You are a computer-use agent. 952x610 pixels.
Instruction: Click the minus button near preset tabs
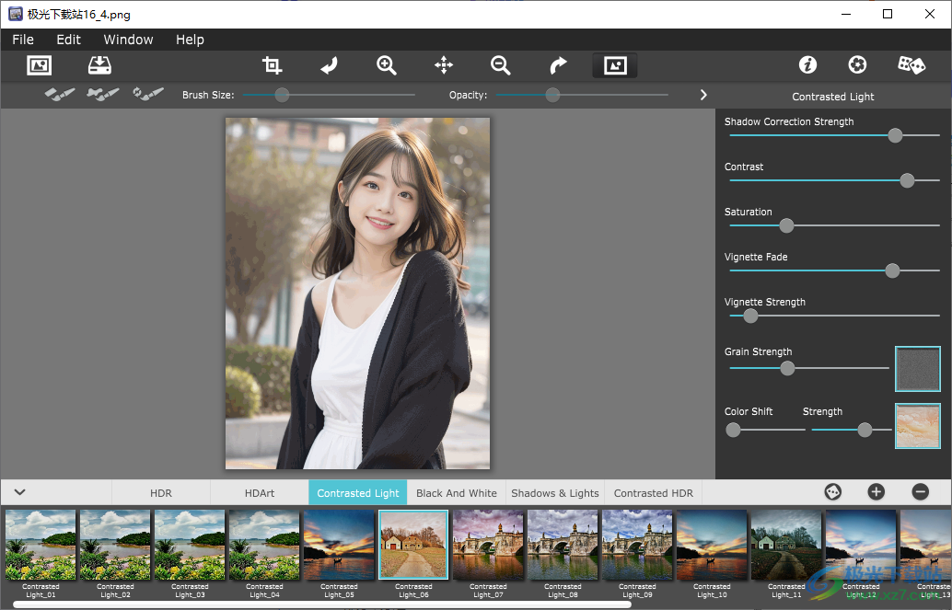tap(920, 492)
